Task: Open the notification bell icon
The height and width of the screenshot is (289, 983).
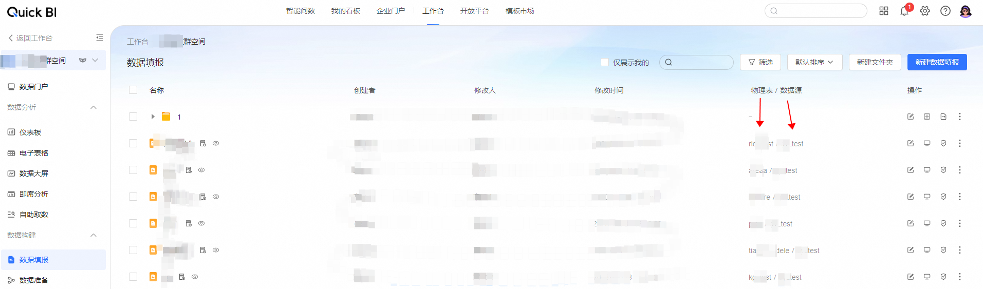Action: [904, 11]
